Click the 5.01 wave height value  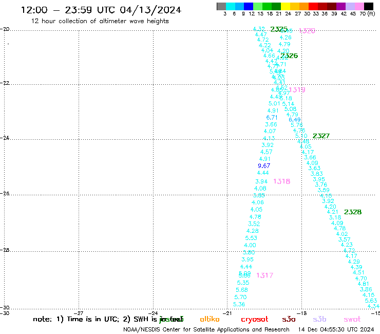point(274,104)
